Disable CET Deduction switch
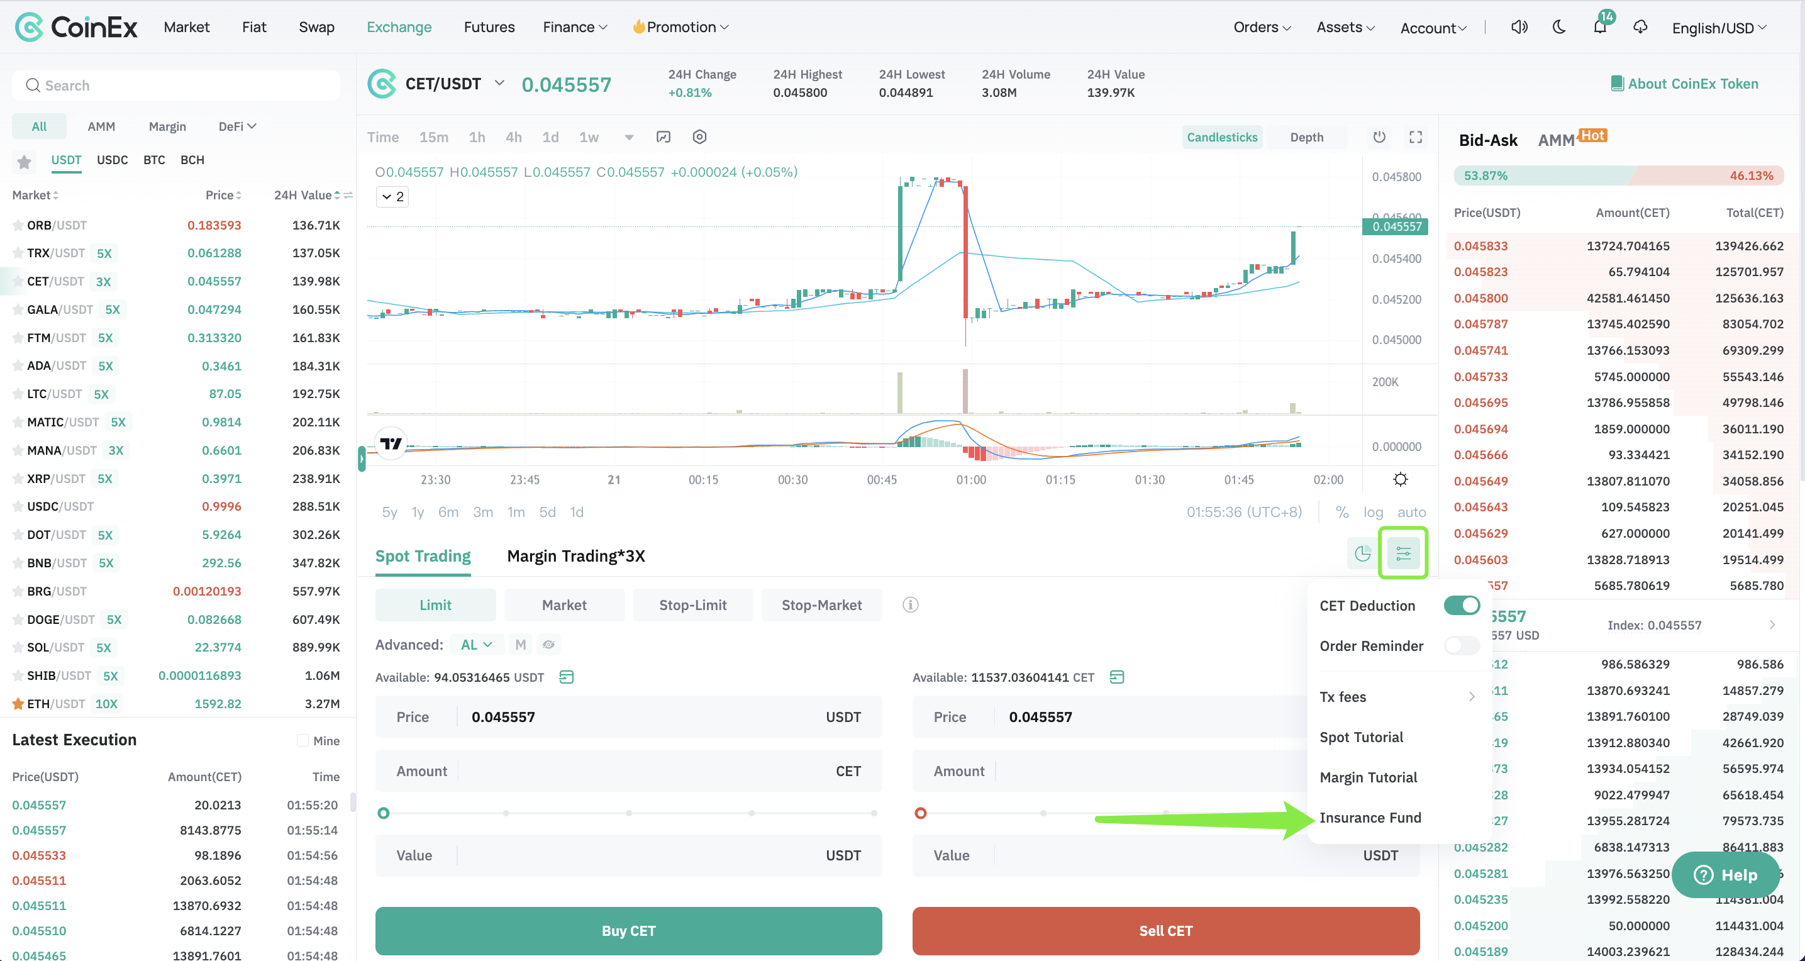 coord(1462,606)
